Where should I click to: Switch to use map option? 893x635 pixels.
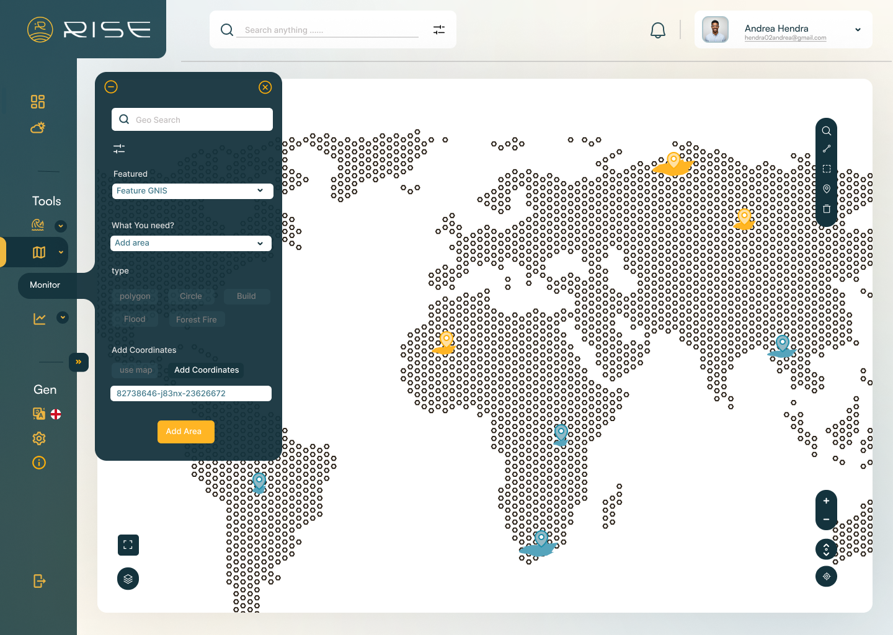click(136, 370)
